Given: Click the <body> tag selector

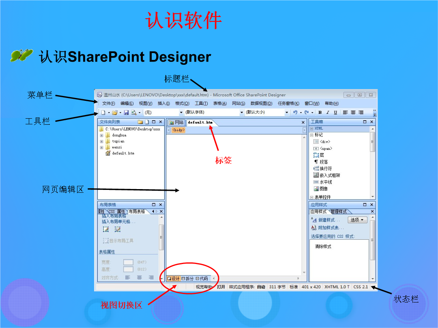Looking at the screenshot, I should pyautogui.click(x=178, y=130).
